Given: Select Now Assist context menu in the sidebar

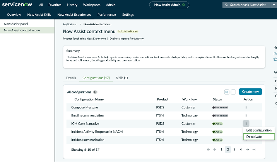Looking at the screenshot, I should 27,30.
